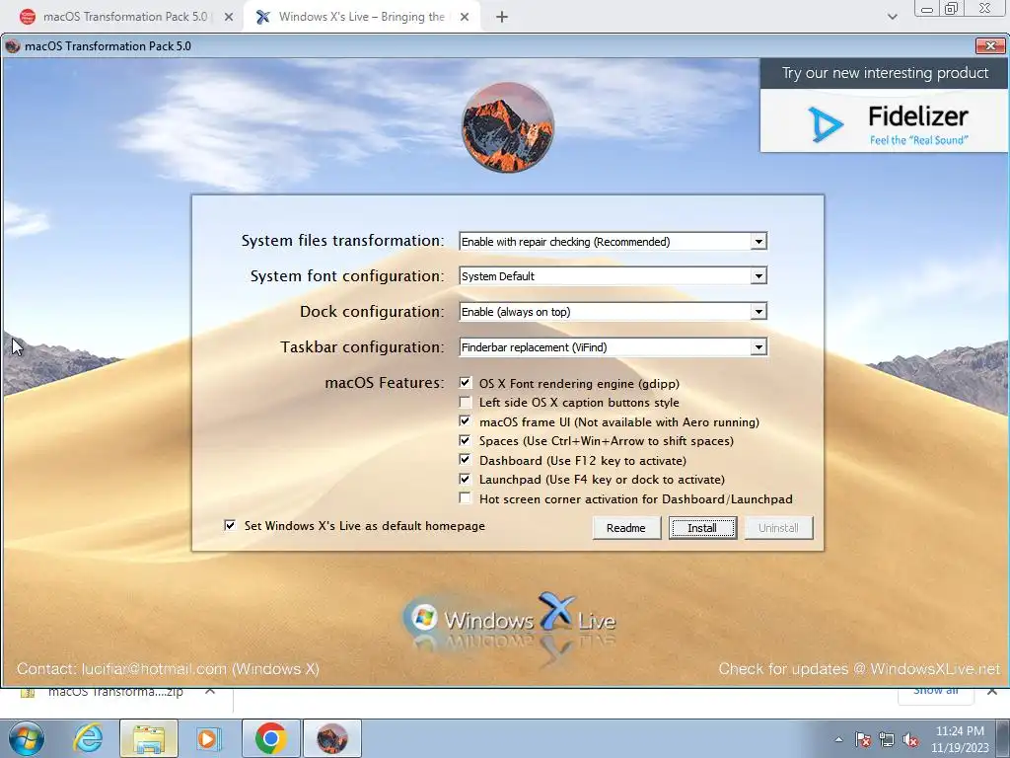Click the Fidelizer play-arrow logo
The image size is (1010, 758).
coord(825,123)
